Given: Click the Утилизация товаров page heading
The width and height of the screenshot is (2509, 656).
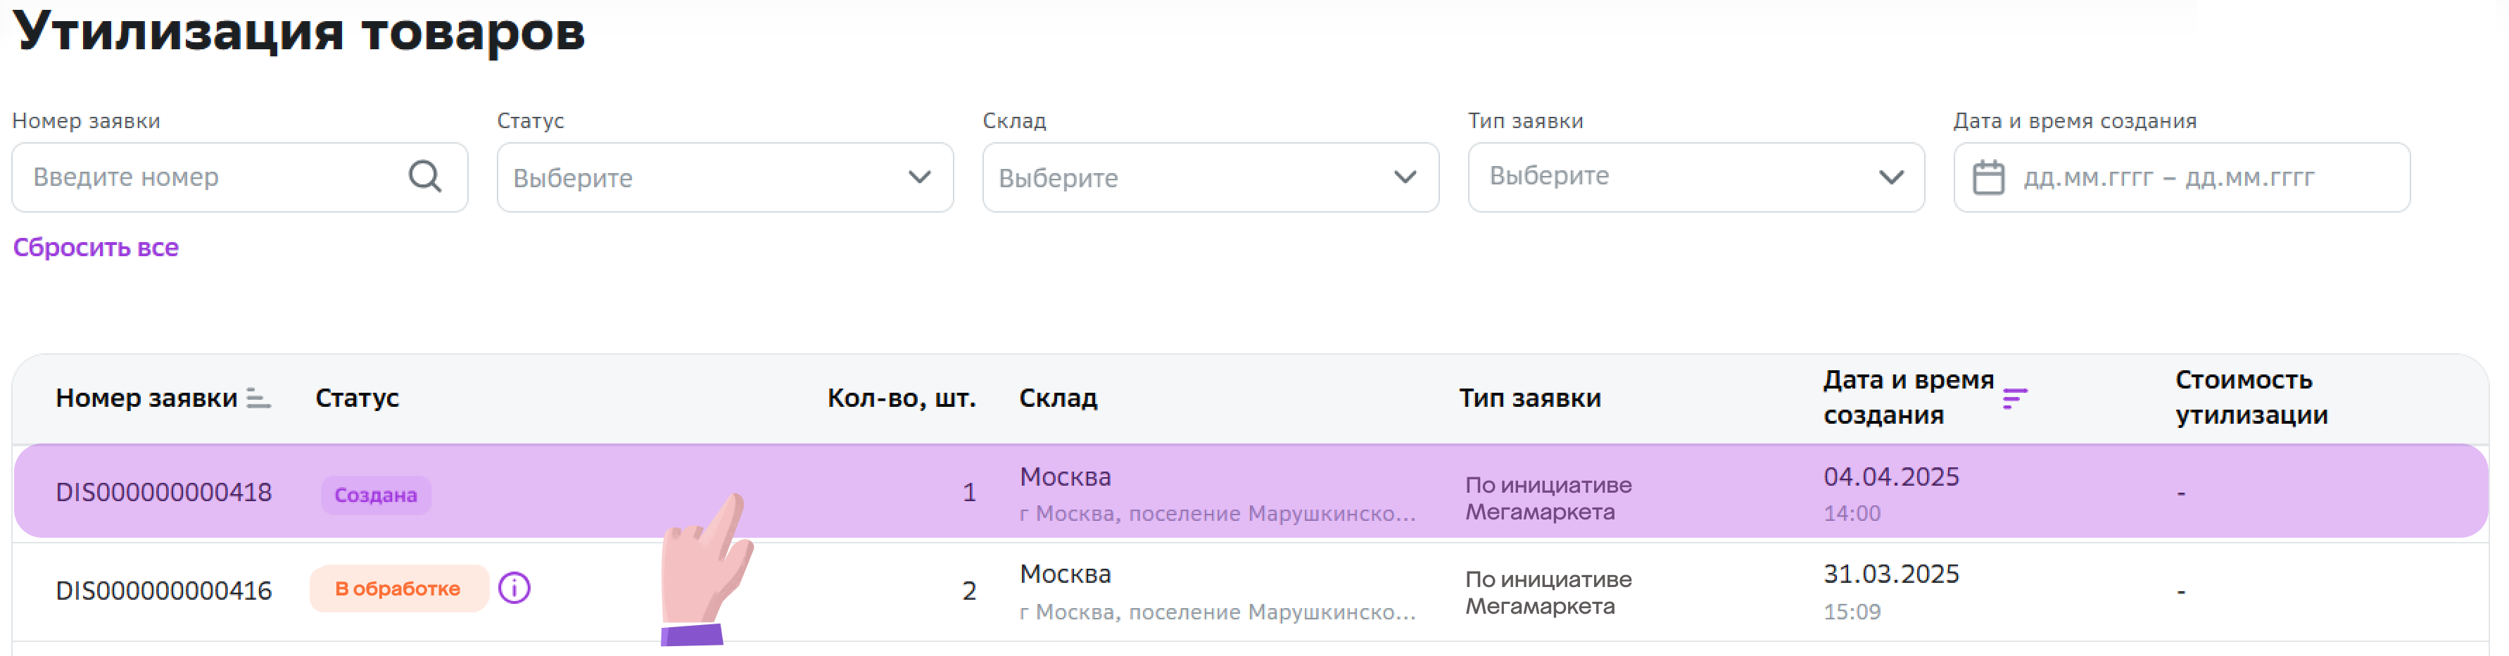Looking at the screenshot, I should (299, 31).
